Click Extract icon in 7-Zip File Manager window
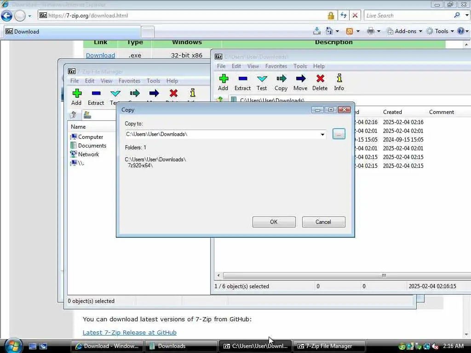Screen dimensions: 471x353 pos(96,93)
